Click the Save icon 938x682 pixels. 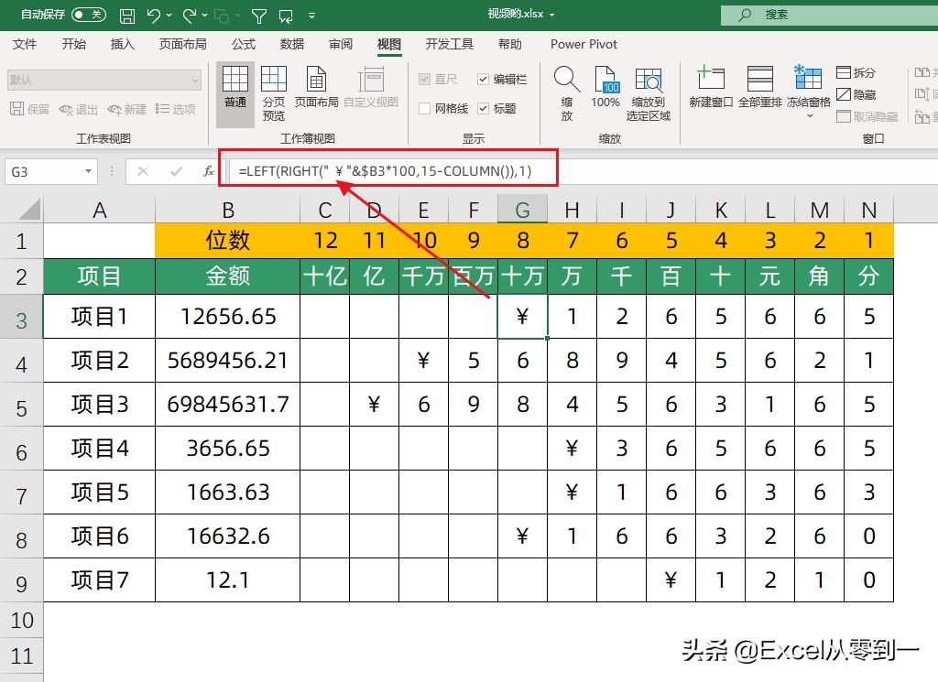coord(125,15)
